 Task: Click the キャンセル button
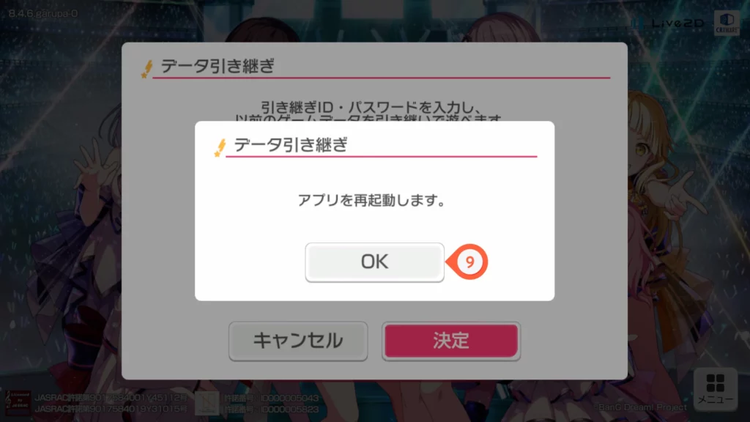(x=298, y=341)
